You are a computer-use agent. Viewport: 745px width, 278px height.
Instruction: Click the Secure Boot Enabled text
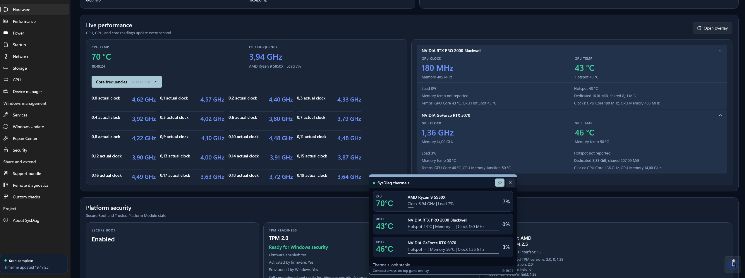pyautogui.click(x=103, y=239)
